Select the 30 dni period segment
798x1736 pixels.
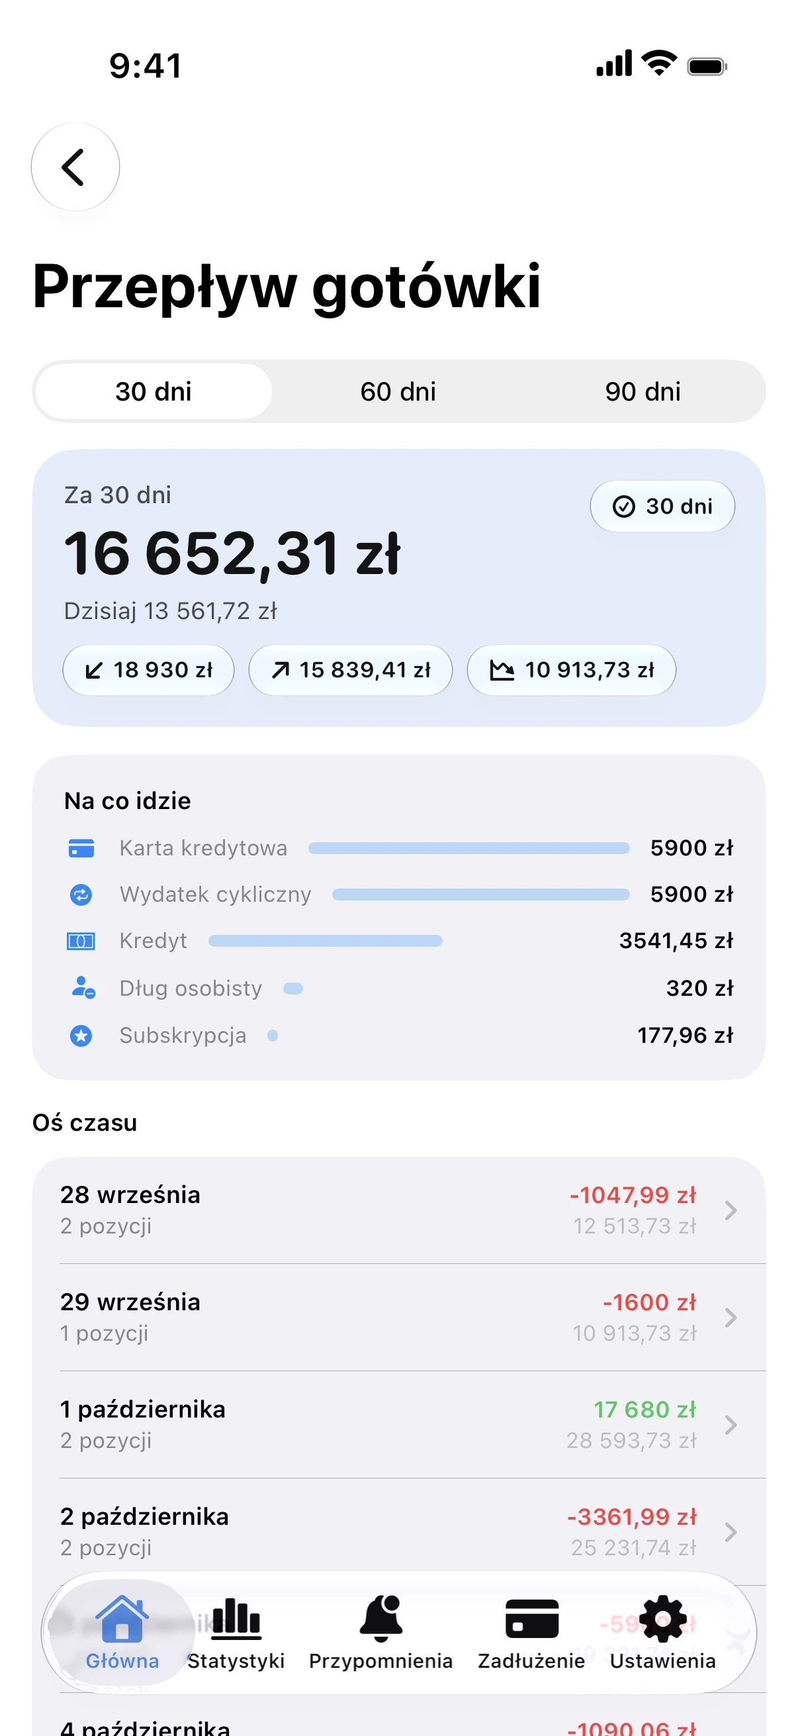tap(154, 391)
